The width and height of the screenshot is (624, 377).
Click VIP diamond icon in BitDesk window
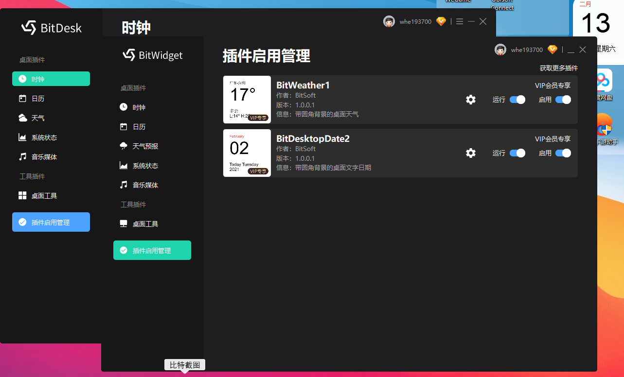(441, 21)
